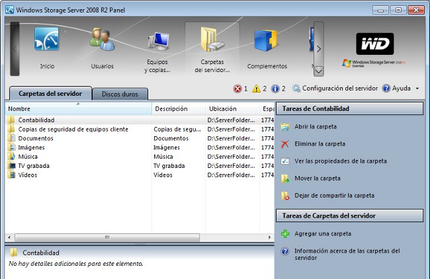
Task: Click the Tareas de Contabilidad header
Action: (350, 109)
